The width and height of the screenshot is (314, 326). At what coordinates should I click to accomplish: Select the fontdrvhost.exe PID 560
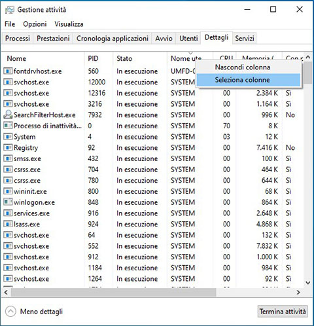(x=93, y=71)
